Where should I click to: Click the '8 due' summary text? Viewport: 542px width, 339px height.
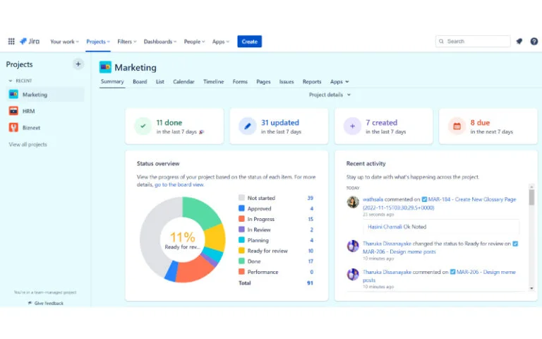480,123
